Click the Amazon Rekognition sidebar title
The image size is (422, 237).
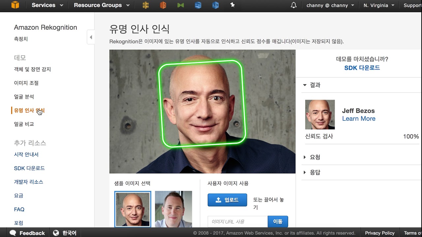tap(45, 27)
